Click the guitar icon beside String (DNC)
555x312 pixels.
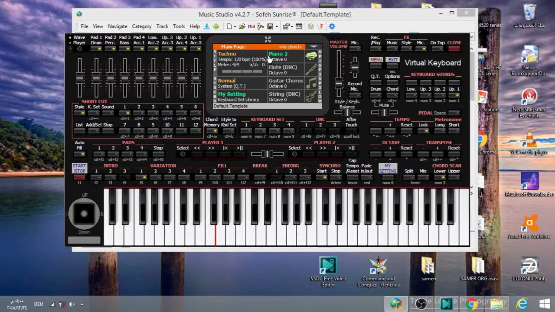311,97
